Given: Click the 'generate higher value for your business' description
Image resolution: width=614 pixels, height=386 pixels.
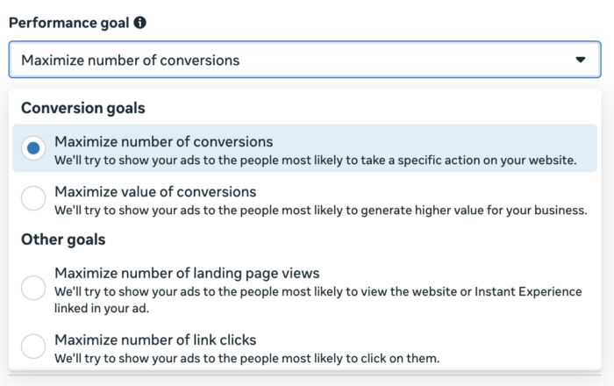Looking at the screenshot, I should coord(321,211).
